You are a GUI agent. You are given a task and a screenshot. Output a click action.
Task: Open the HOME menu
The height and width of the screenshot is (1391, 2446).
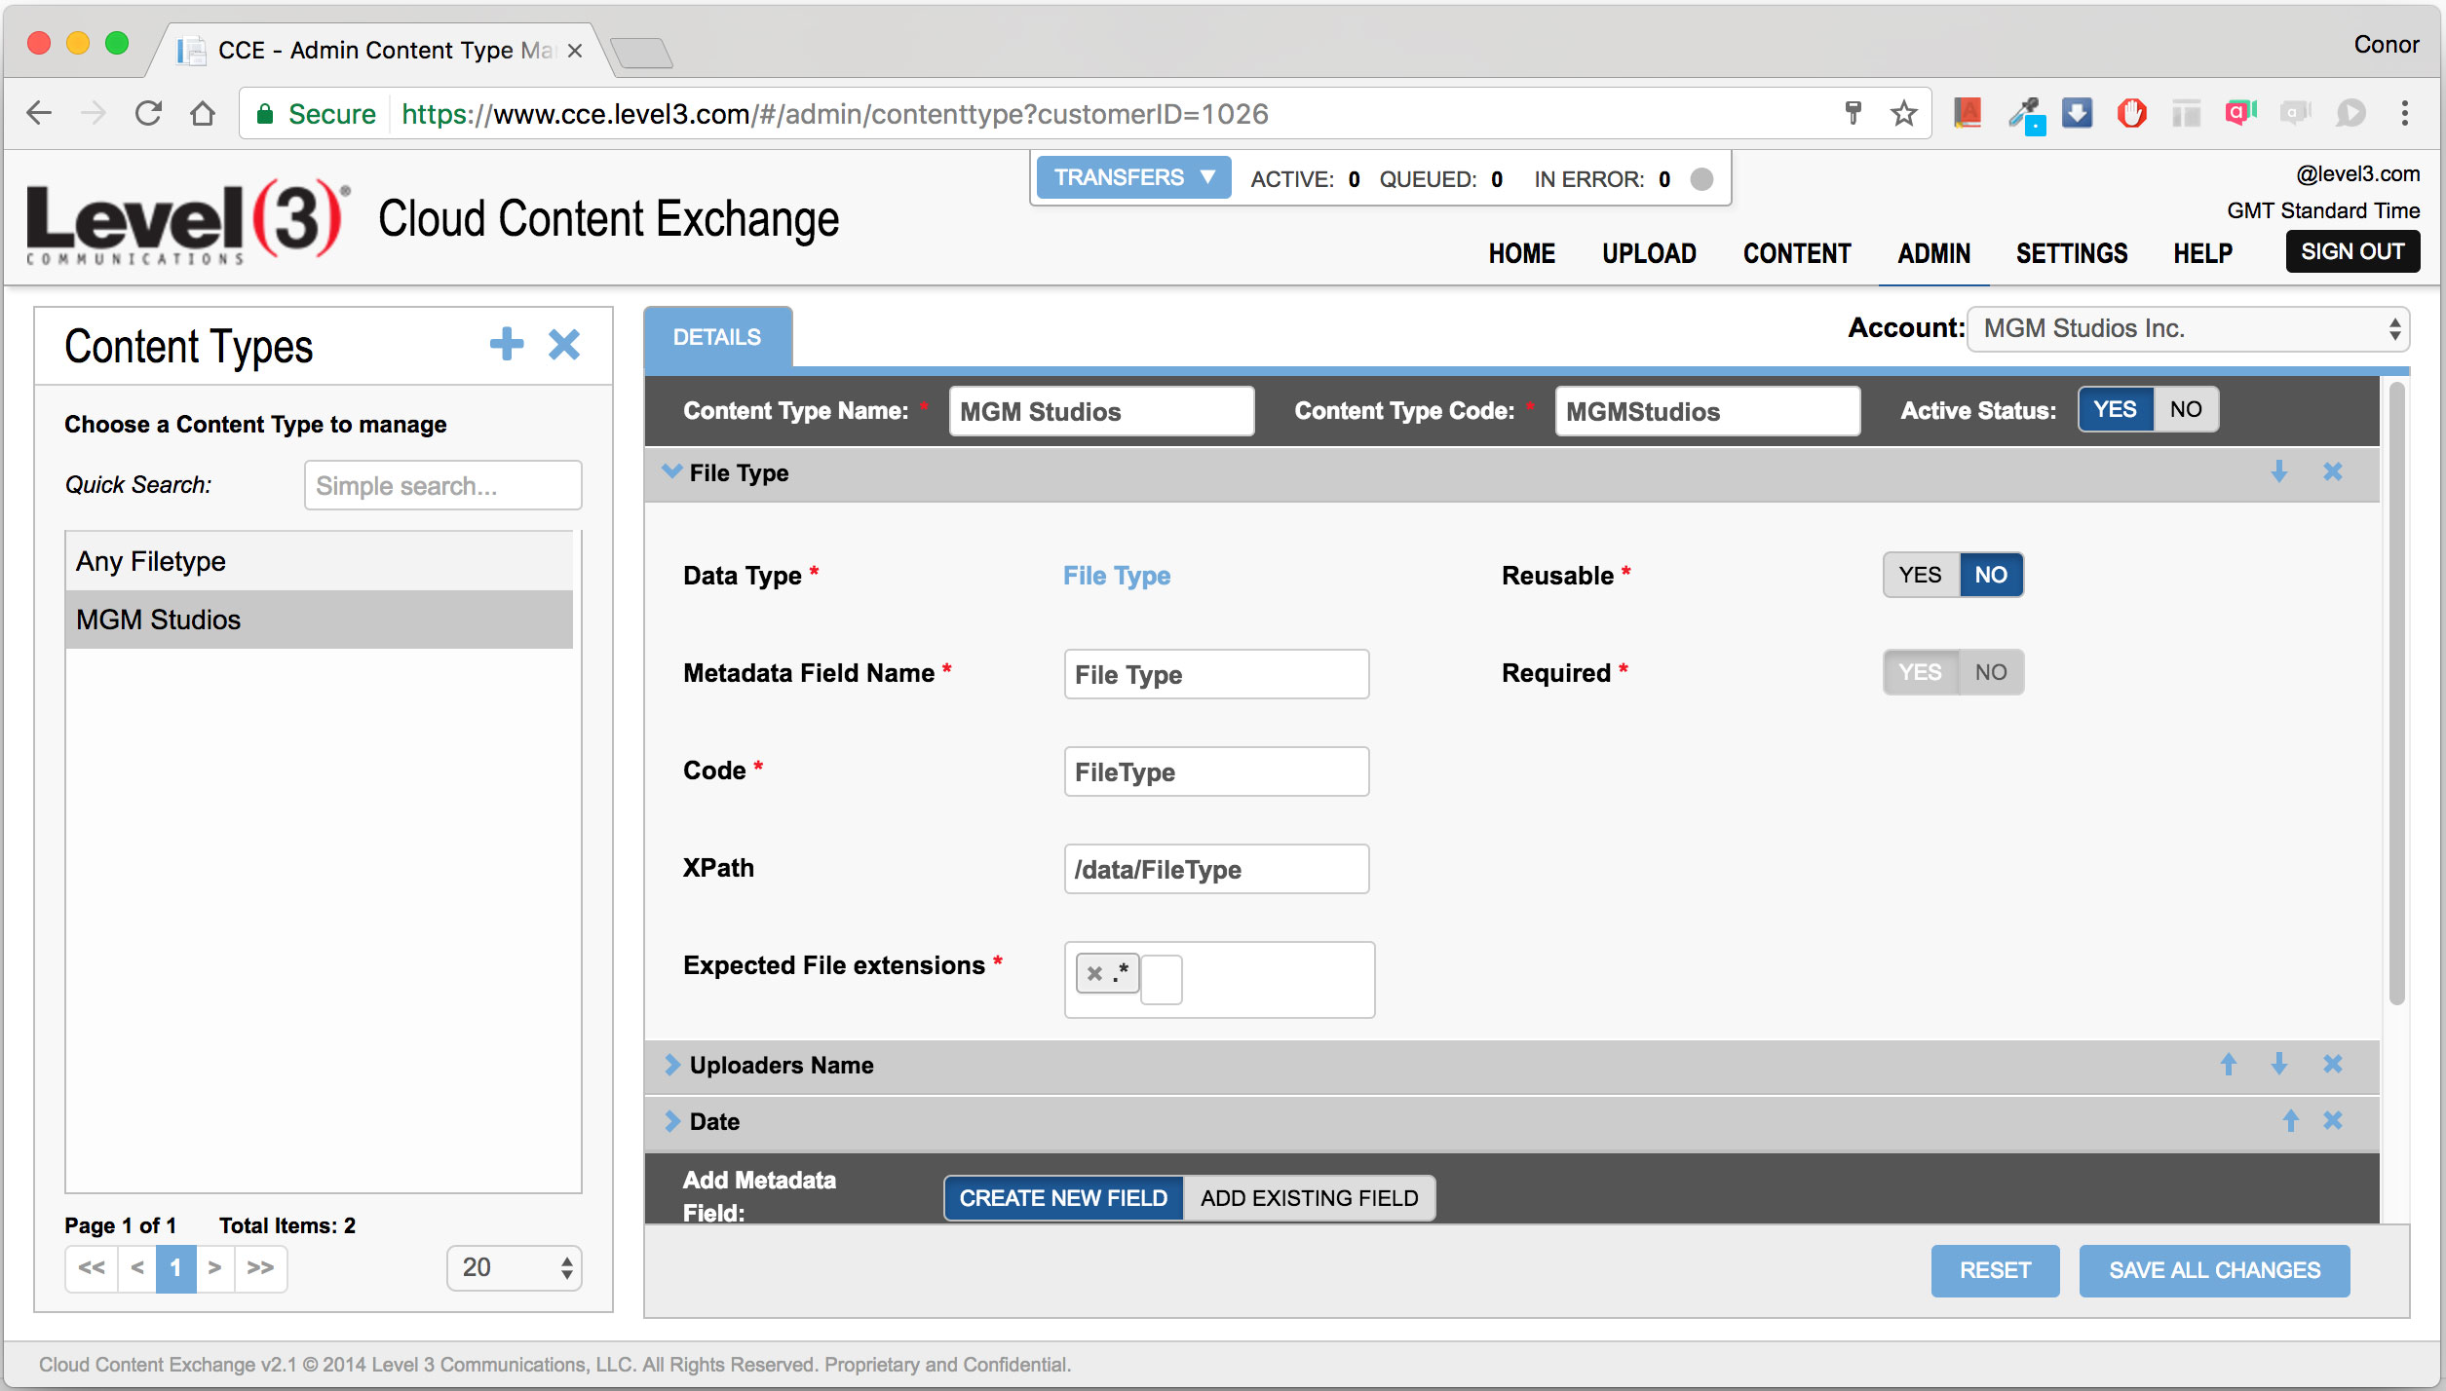pos(1521,253)
